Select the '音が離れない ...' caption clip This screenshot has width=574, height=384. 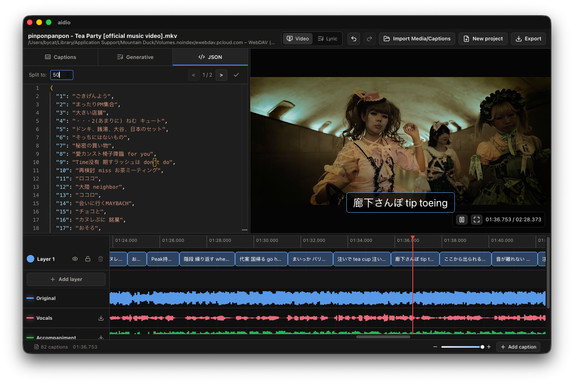click(x=515, y=259)
